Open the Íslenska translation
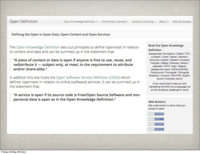 click(x=174, y=63)
